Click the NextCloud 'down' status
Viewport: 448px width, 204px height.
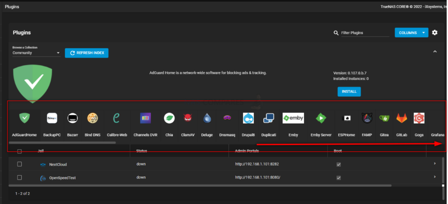(141, 164)
